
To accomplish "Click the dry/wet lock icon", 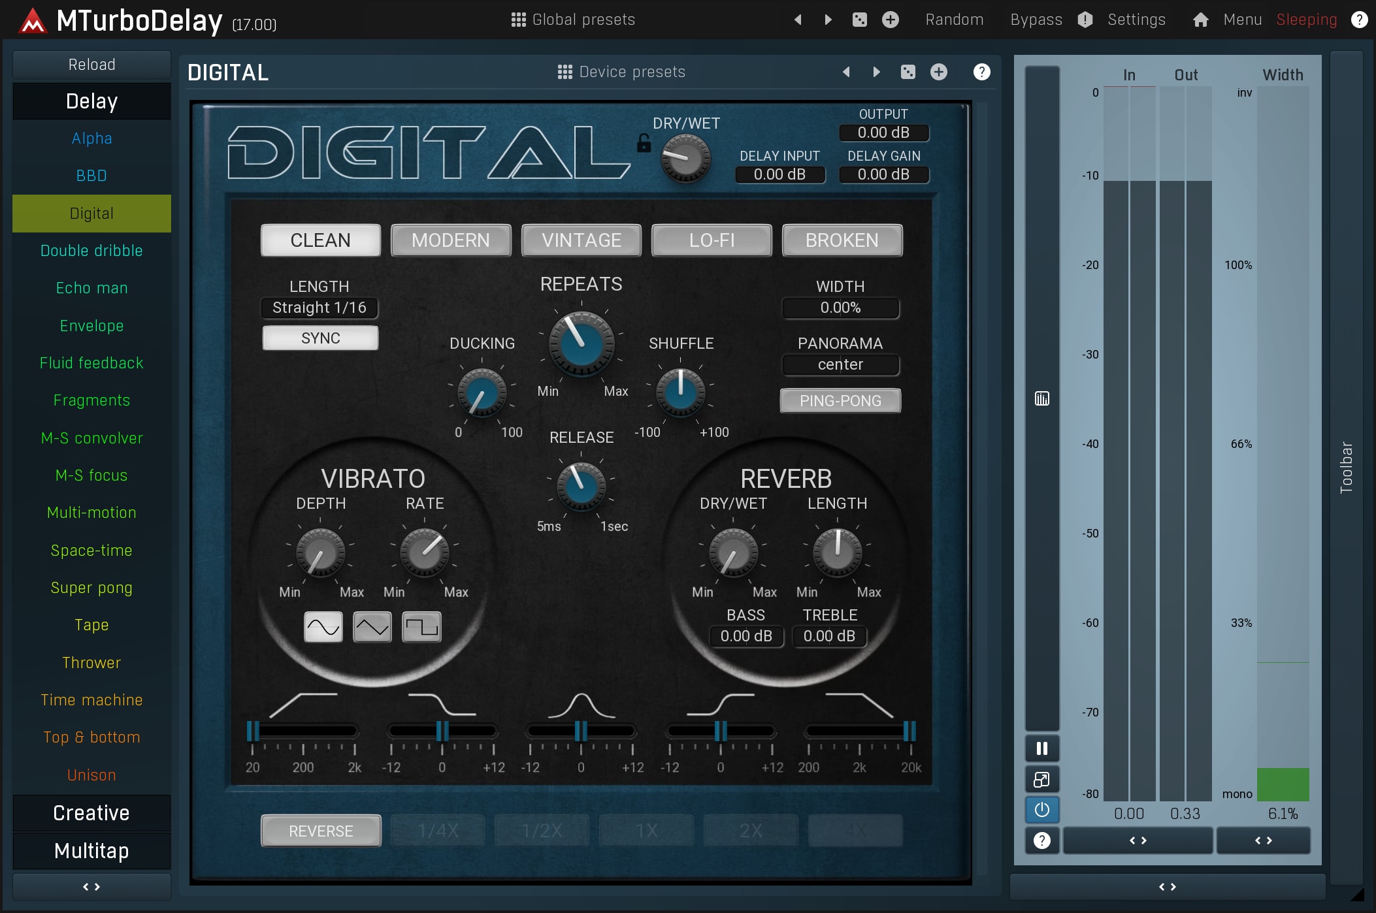I will (644, 143).
